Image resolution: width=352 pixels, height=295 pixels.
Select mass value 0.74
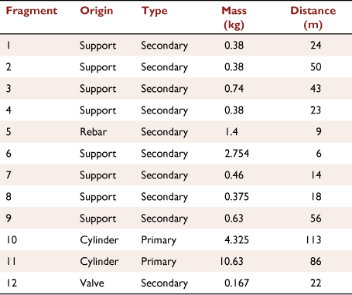(234, 89)
